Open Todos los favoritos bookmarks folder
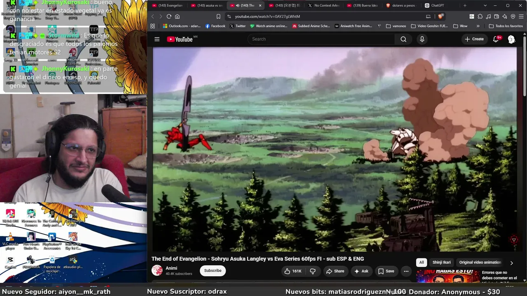The height and width of the screenshot is (296, 527). point(506,26)
